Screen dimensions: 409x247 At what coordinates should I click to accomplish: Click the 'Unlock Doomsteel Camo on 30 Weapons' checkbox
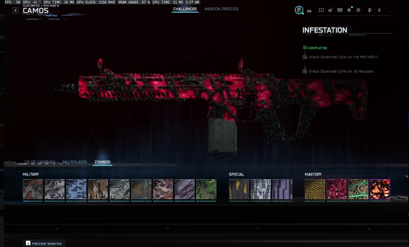305,71
